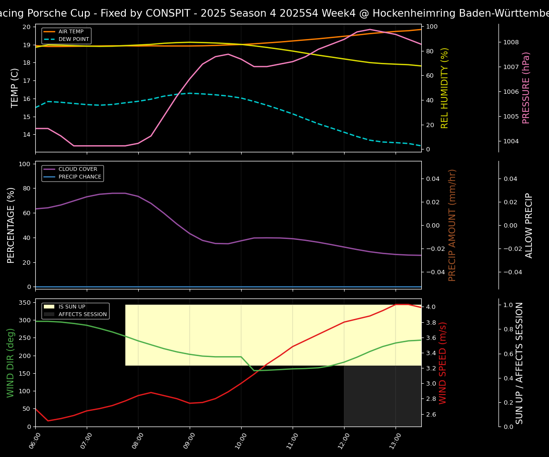This screenshot has width=549, height=457.
Task: Click the WIND DIR (deg) axis label
Action: tap(10, 363)
